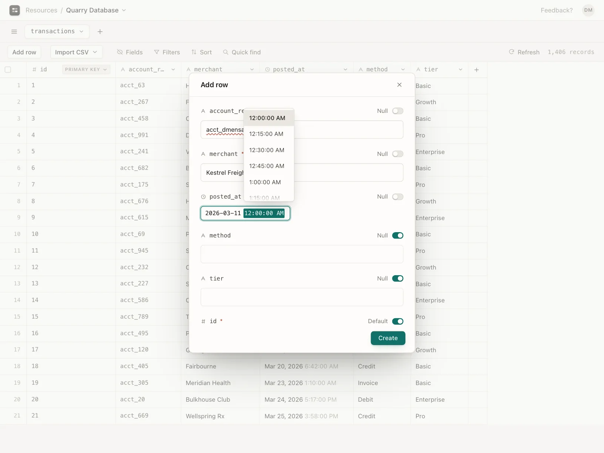Toggle Default switch for id field
This screenshot has height=453, width=604.
click(398, 321)
